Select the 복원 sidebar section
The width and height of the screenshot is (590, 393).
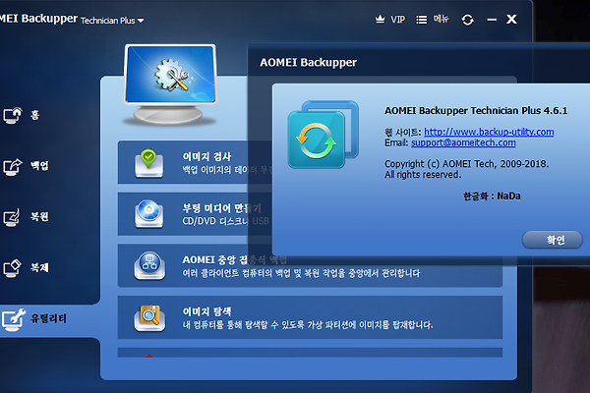[34, 215]
